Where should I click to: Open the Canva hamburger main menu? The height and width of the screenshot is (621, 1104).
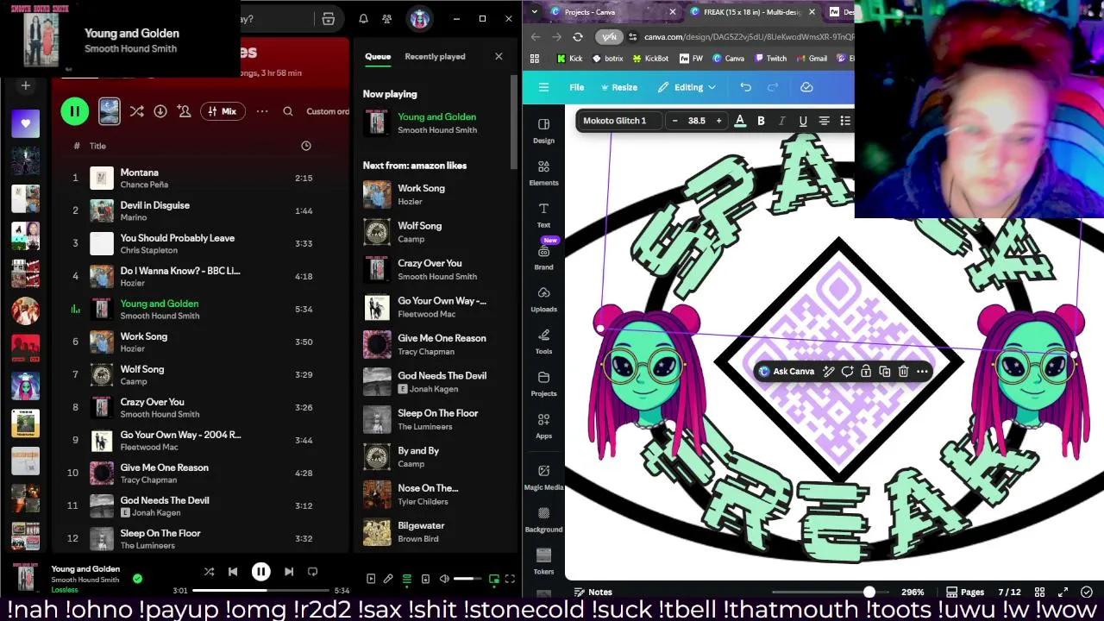pos(543,87)
